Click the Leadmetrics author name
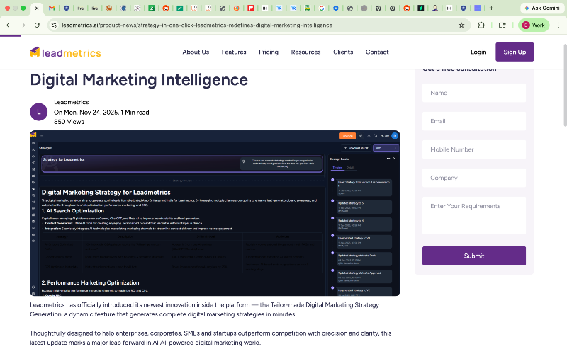The height and width of the screenshot is (354, 567). pyautogui.click(x=72, y=102)
